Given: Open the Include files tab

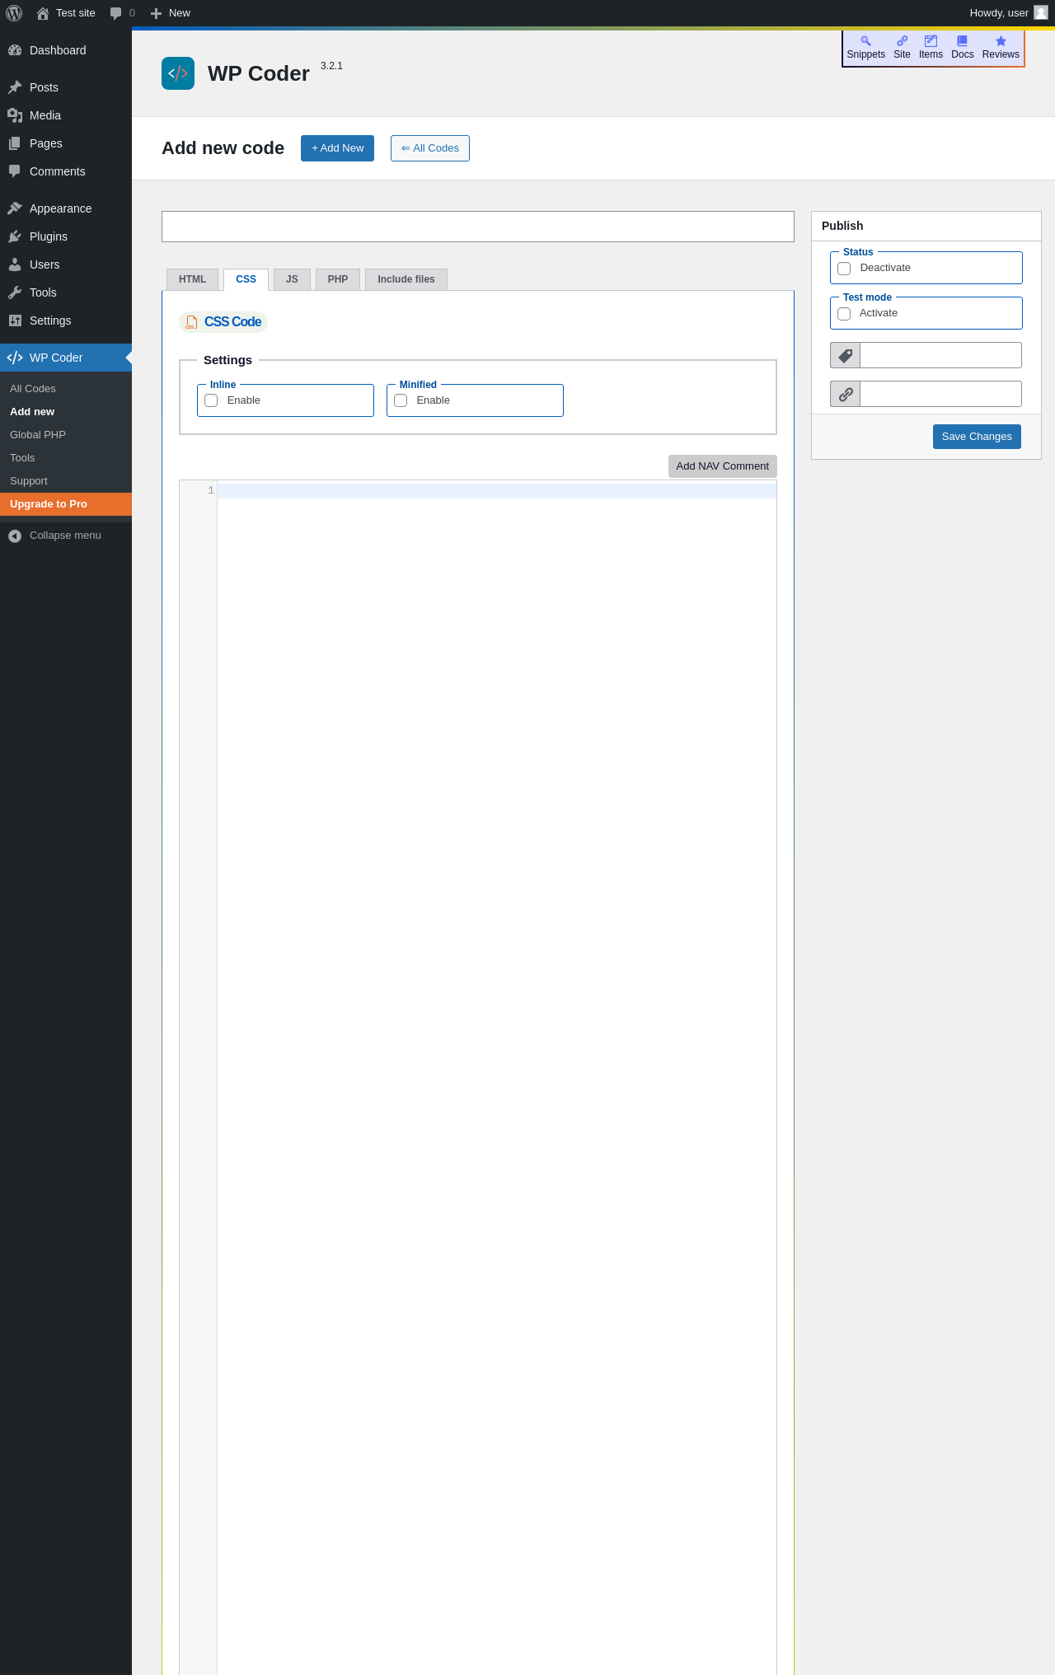Looking at the screenshot, I should click(406, 279).
